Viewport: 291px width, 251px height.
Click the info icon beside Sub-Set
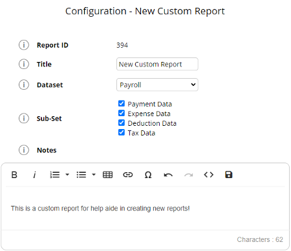pyautogui.click(x=24, y=118)
